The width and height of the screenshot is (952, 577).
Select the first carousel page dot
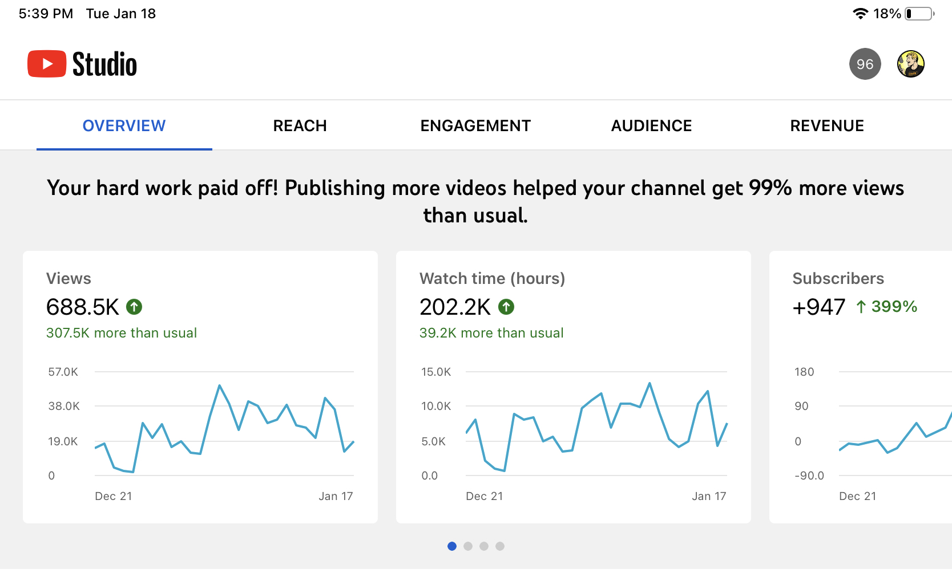[x=452, y=546]
